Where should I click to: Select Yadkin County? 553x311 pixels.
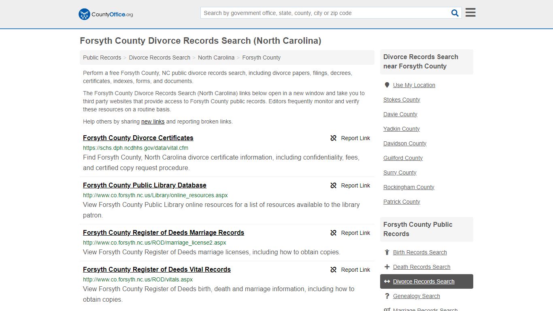pyautogui.click(x=402, y=129)
